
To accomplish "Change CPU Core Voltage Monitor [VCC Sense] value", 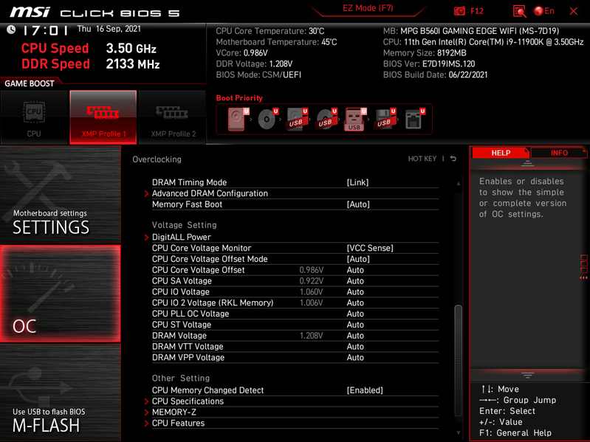I will (x=370, y=248).
